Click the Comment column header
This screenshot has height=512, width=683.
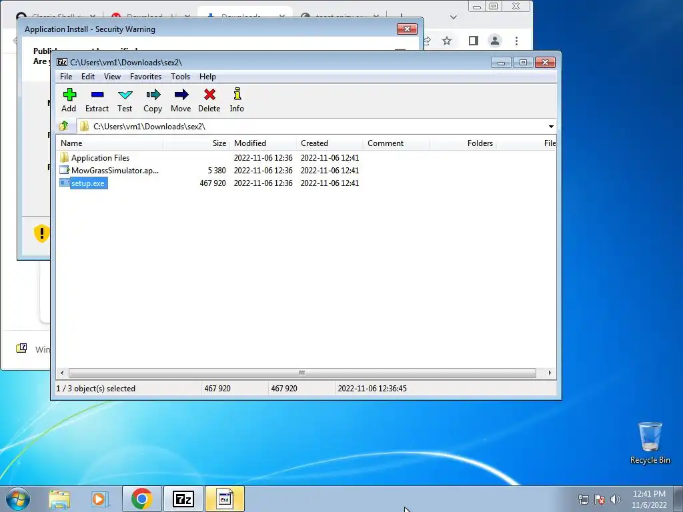click(396, 143)
